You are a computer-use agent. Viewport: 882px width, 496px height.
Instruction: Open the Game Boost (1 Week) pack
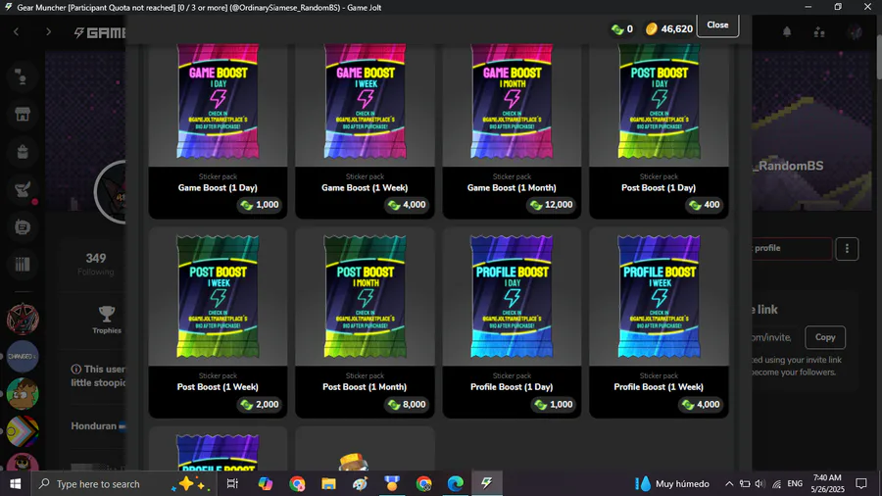pyautogui.click(x=365, y=130)
